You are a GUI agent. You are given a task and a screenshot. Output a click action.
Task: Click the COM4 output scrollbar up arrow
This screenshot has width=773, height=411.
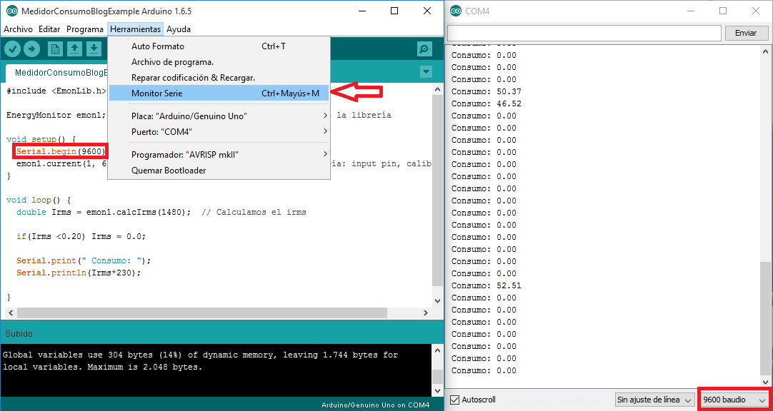point(765,51)
